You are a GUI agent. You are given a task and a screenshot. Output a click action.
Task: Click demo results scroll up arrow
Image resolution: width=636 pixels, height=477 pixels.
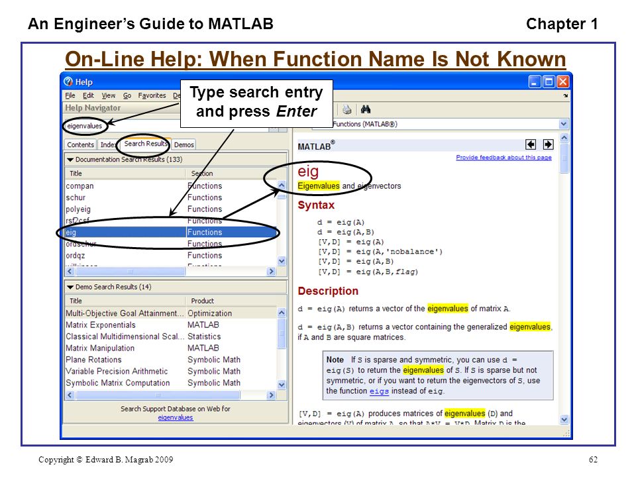pos(282,313)
